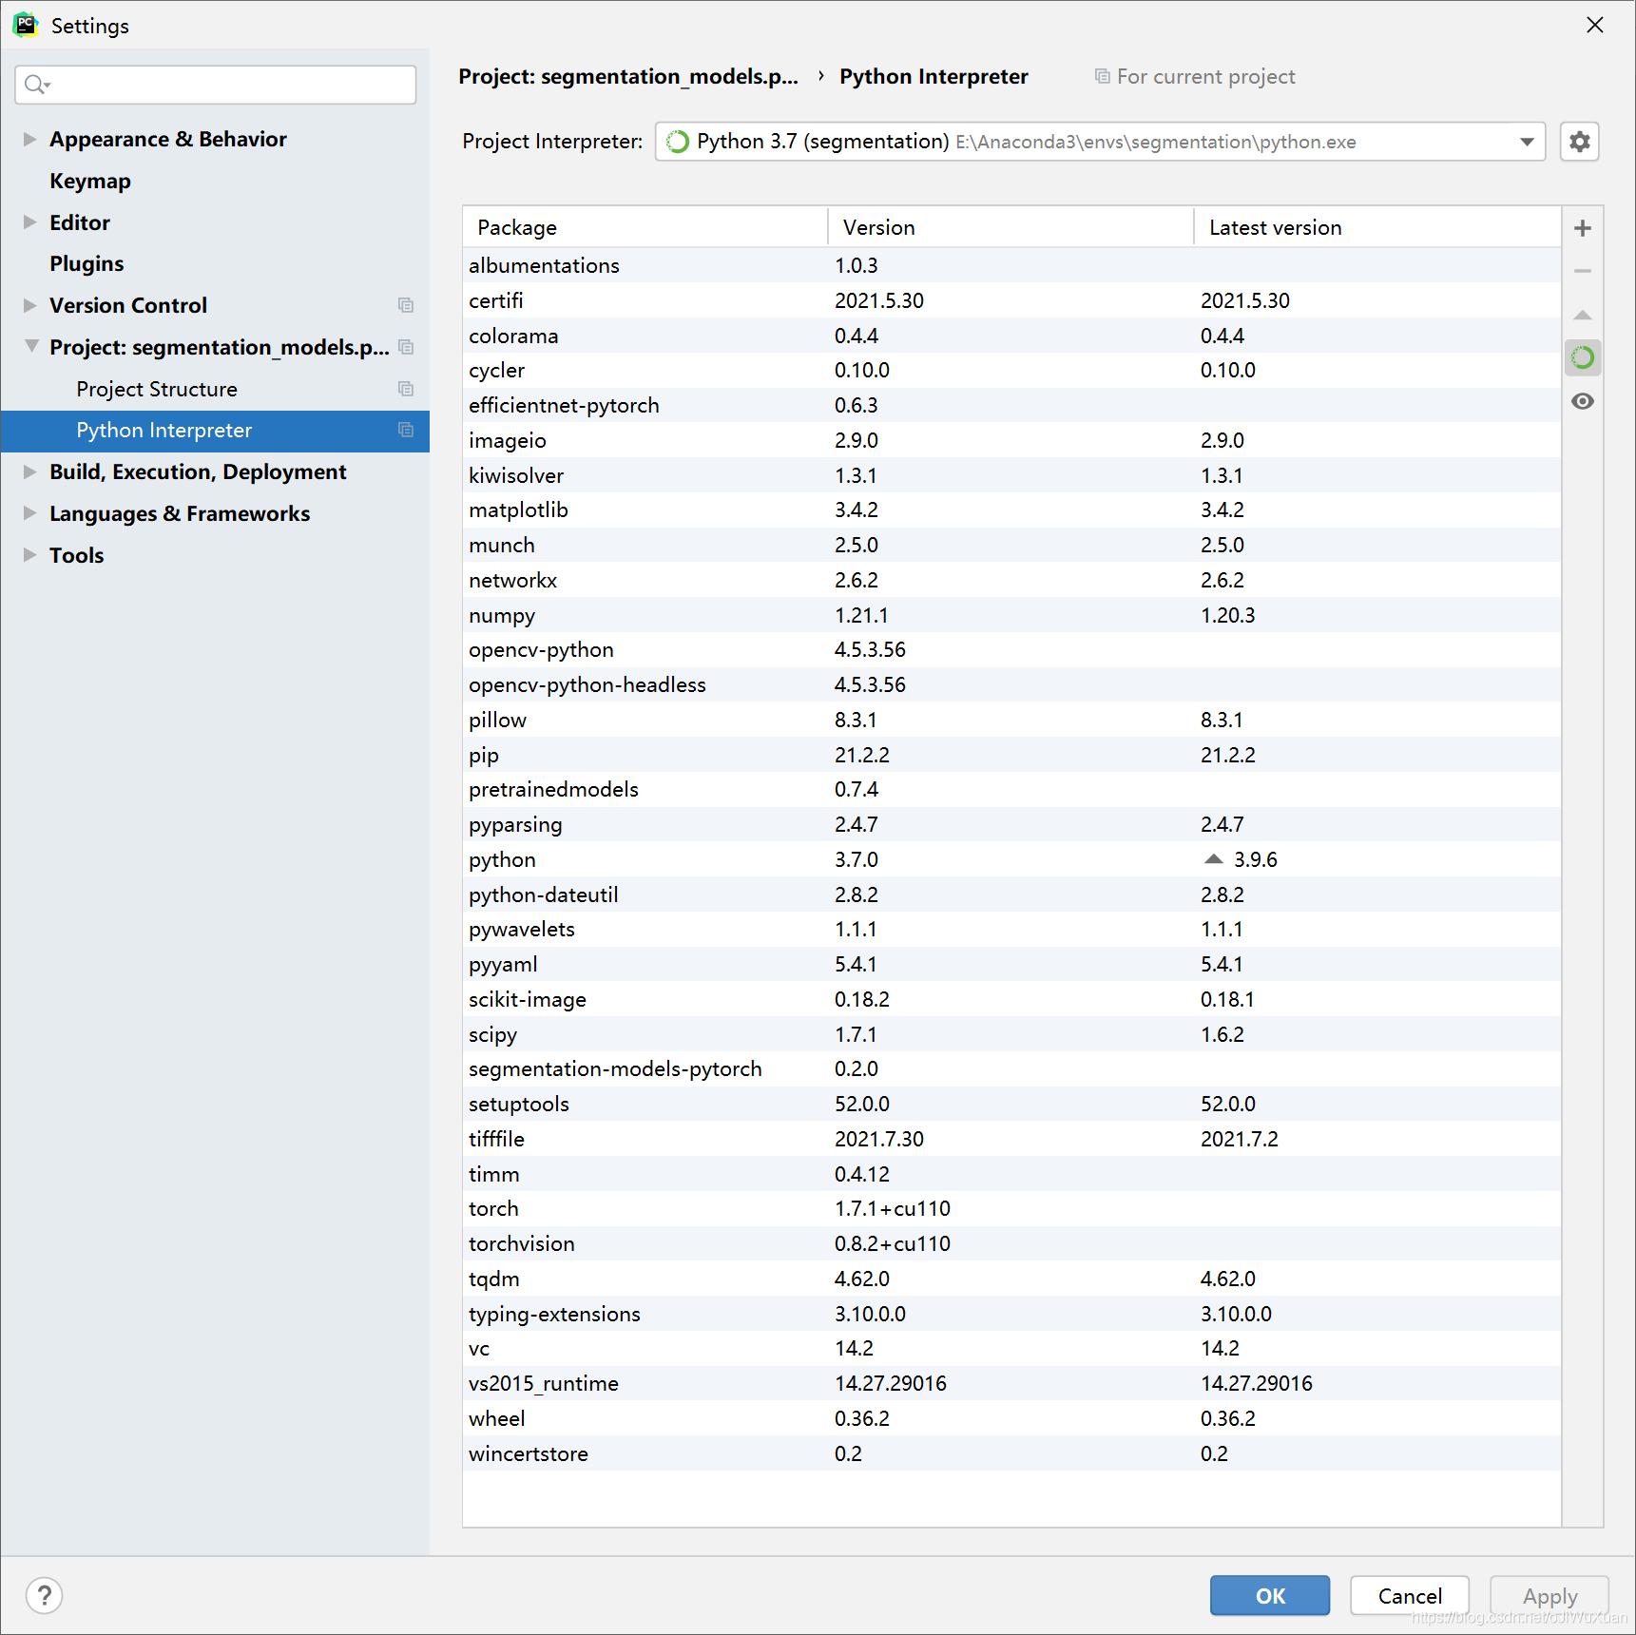
Task: Select the pip package row
Action: pyautogui.click(x=1011, y=755)
